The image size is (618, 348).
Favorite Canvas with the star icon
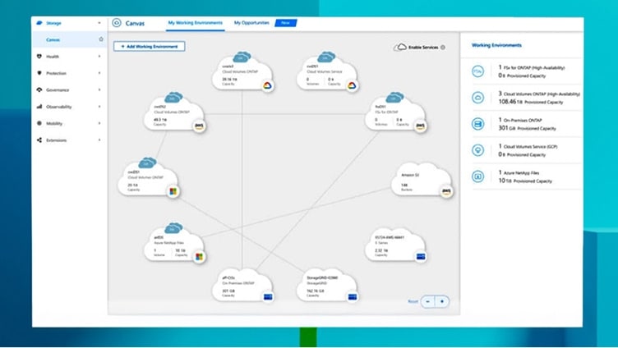coord(101,39)
